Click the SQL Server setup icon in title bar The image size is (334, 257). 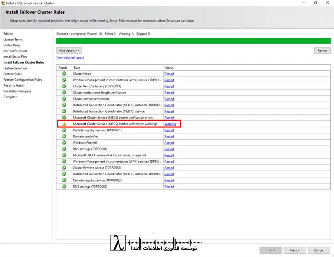pos(3,3)
